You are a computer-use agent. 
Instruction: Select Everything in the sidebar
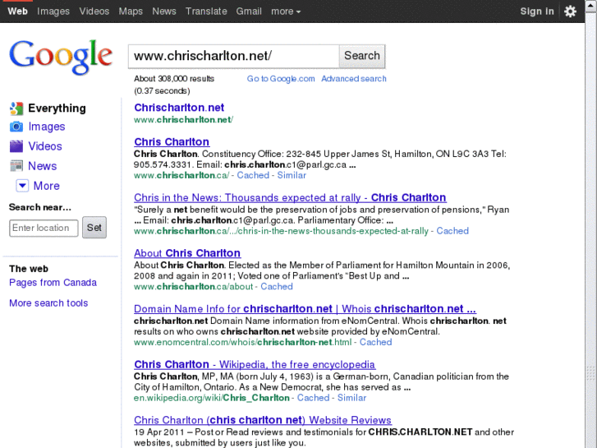pos(57,109)
